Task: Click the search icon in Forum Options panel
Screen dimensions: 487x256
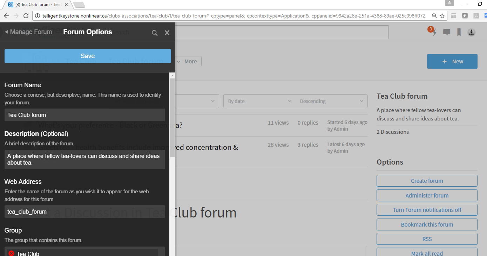Action: point(155,33)
